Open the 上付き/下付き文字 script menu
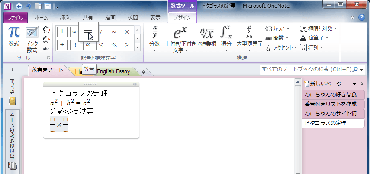 coord(180,39)
